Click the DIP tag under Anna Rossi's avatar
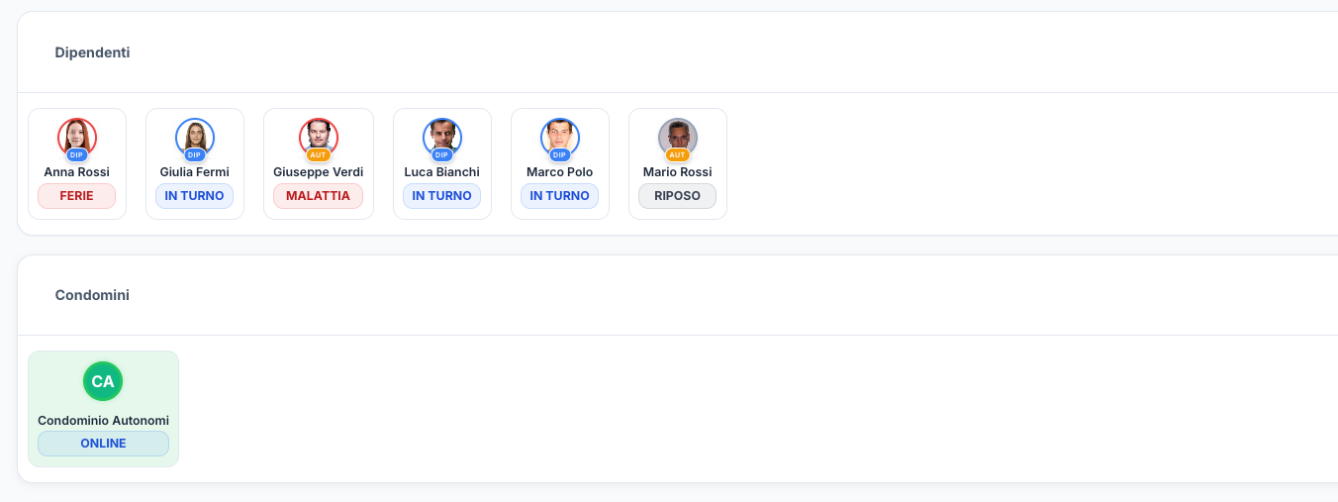This screenshot has width=1338, height=502. pos(77,155)
